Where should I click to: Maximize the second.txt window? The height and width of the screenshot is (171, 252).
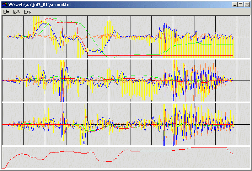[x=240, y=5]
